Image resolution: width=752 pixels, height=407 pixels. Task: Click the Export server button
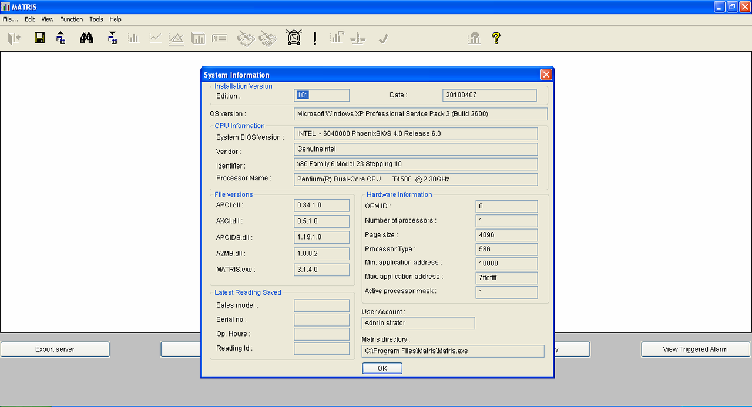[x=55, y=349]
